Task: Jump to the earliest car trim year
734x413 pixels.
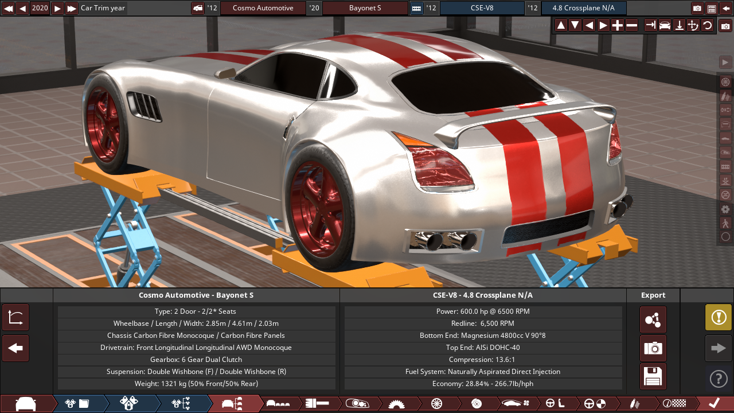Action: [8, 8]
